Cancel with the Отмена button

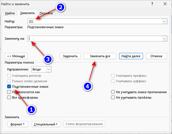tap(156, 56)
